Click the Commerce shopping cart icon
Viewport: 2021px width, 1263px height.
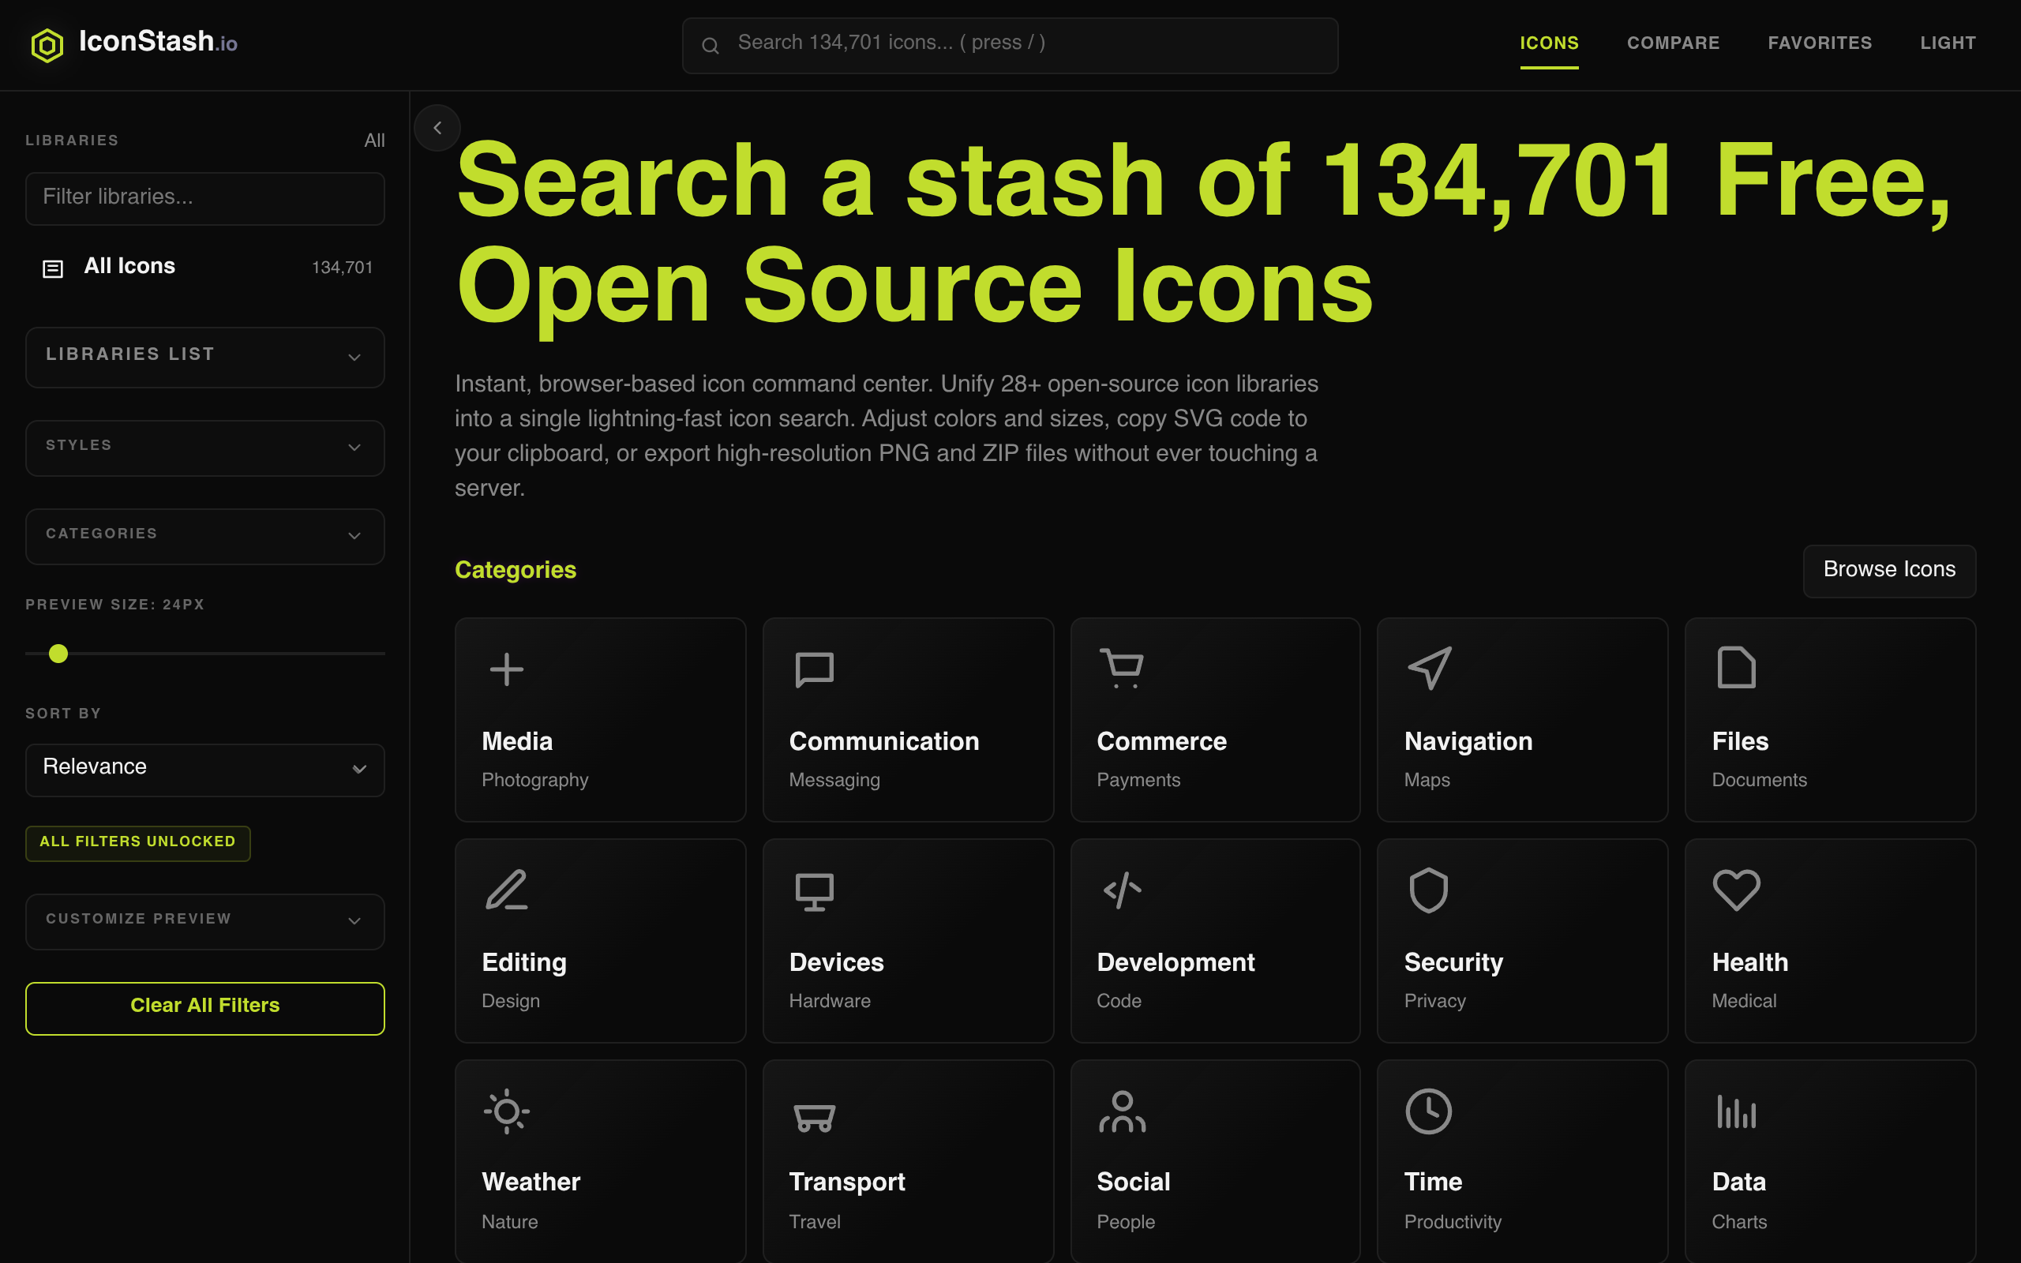click(1122, 669)
